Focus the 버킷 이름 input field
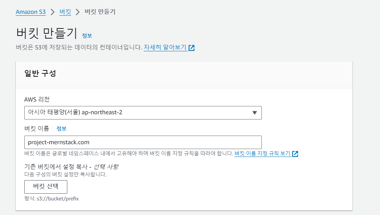Screen dimensions: 380x215 pyautogui.click(x=142, y=142)
